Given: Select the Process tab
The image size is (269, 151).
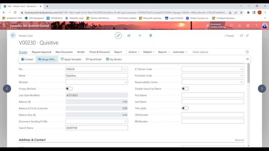Looking at the screenshot, I should click(x=23, y=52).
